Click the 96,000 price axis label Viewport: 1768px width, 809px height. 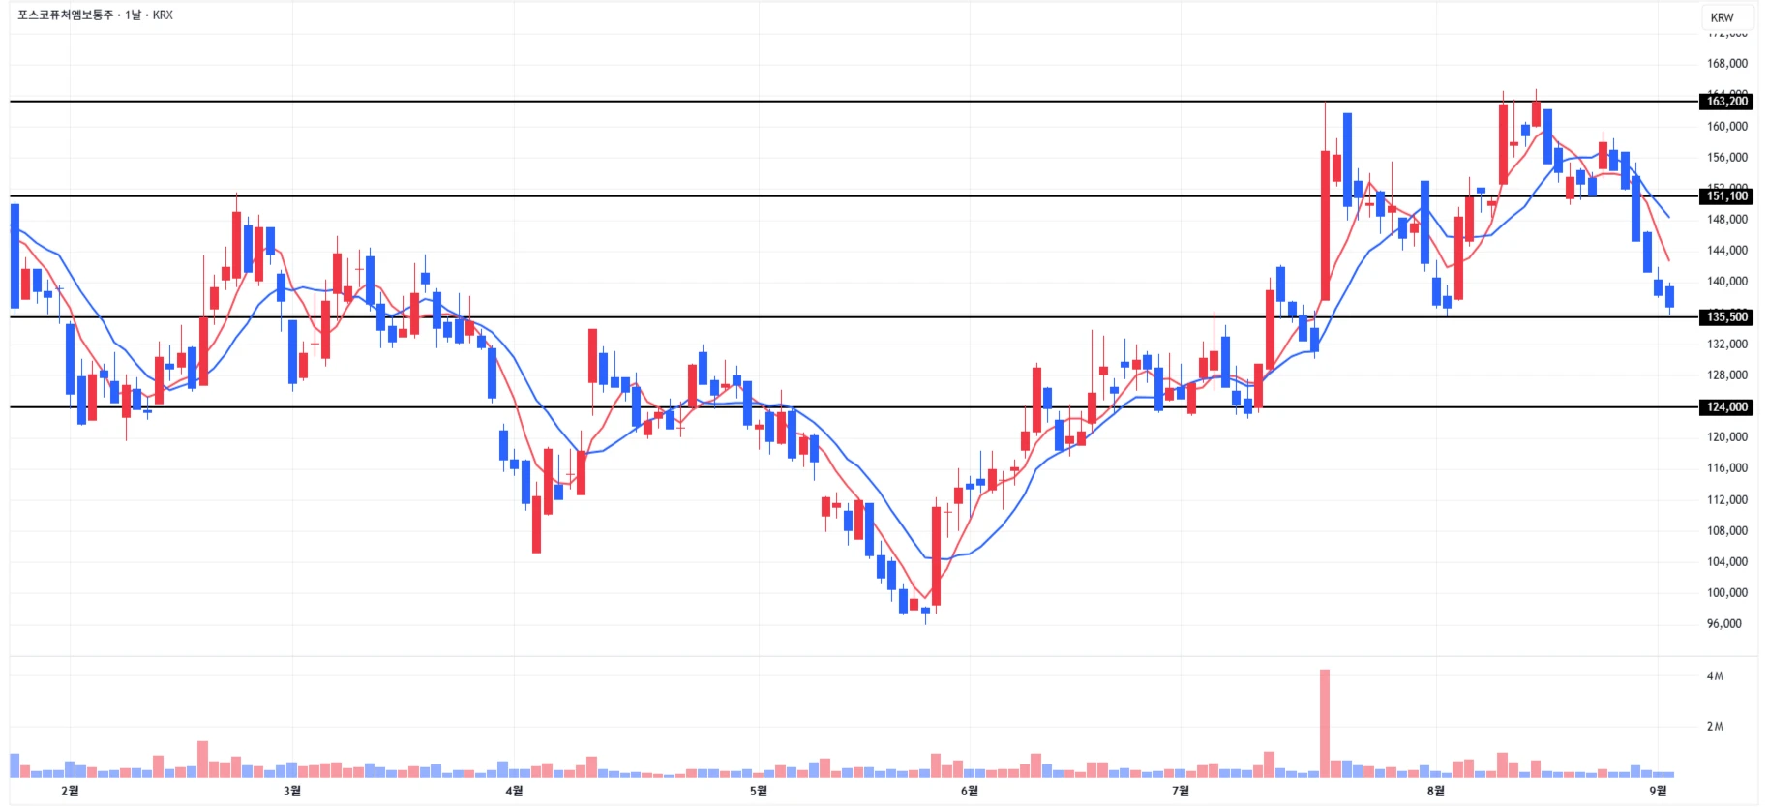click(1726, 624)
